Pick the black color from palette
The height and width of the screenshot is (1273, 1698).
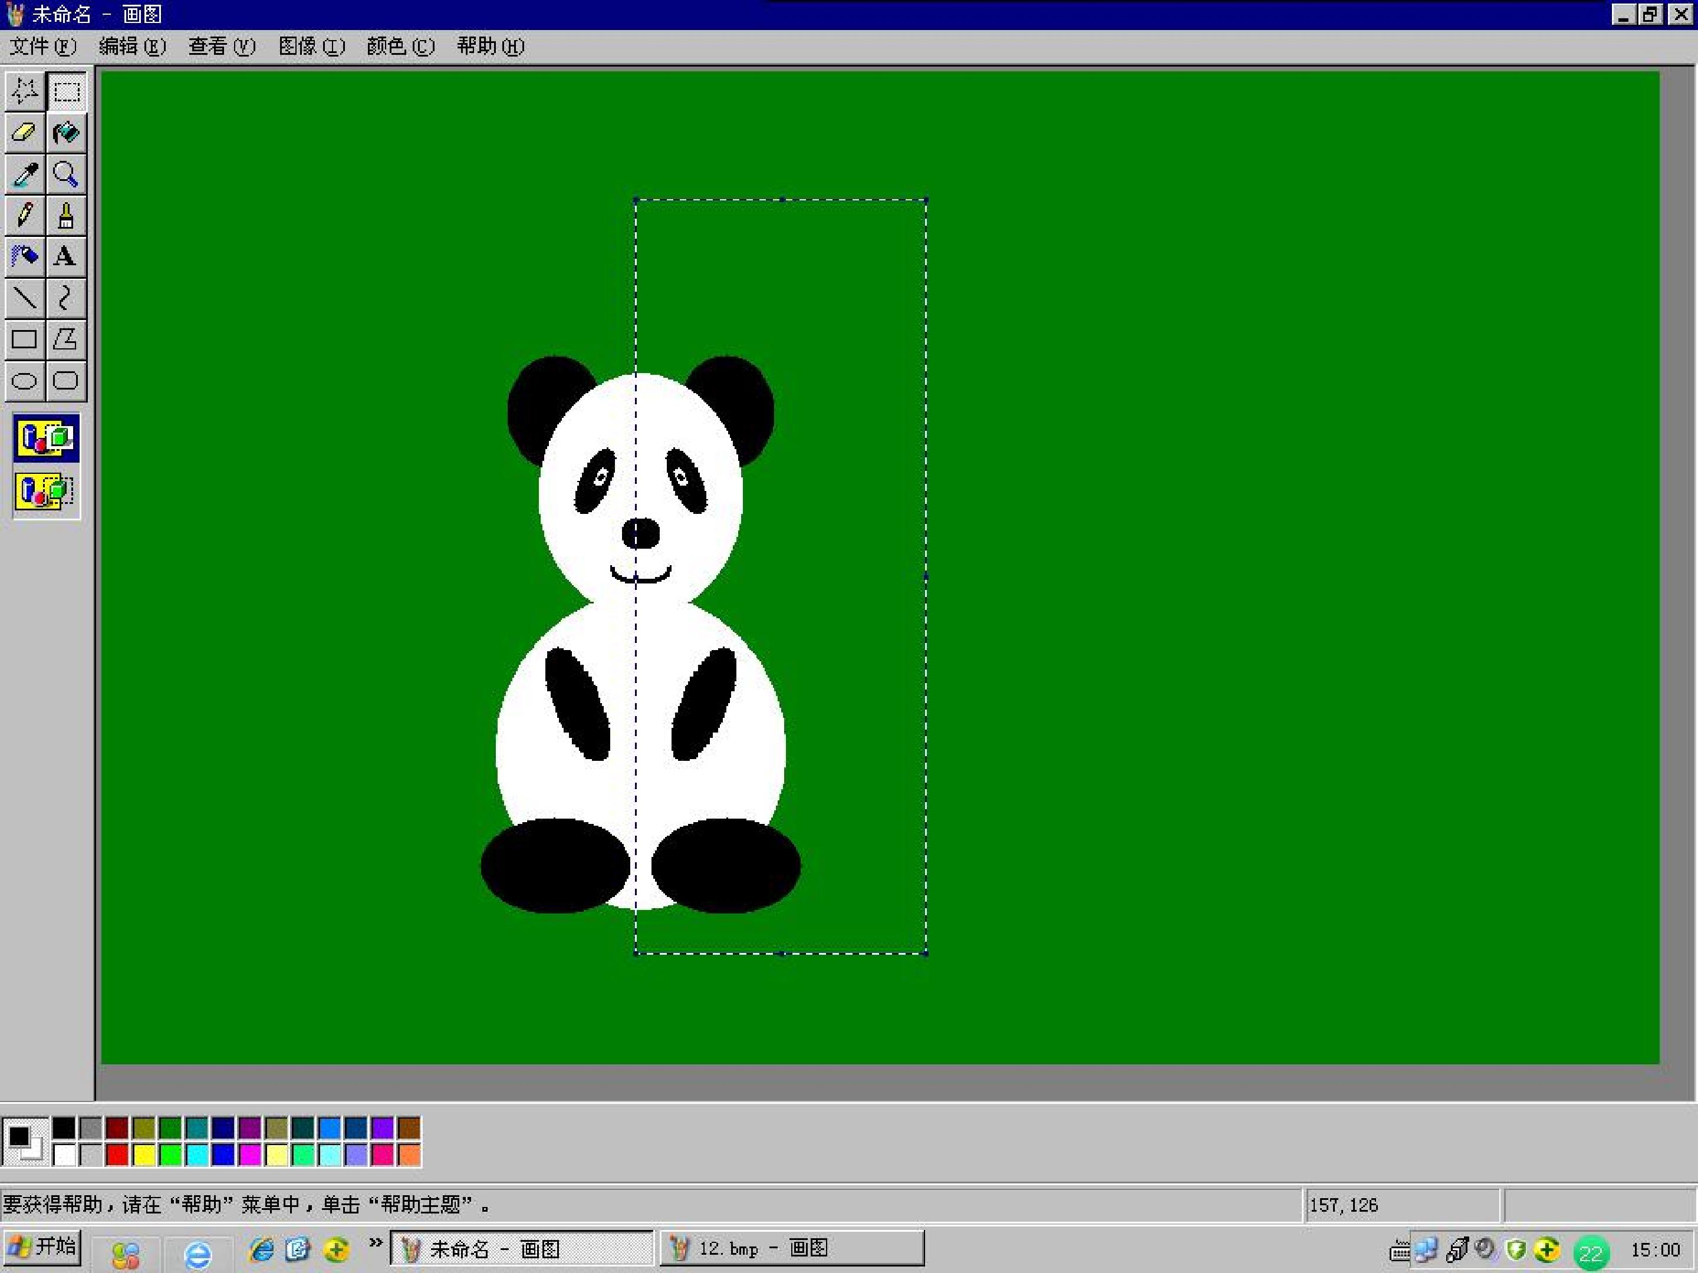[x=64, y=1128]
